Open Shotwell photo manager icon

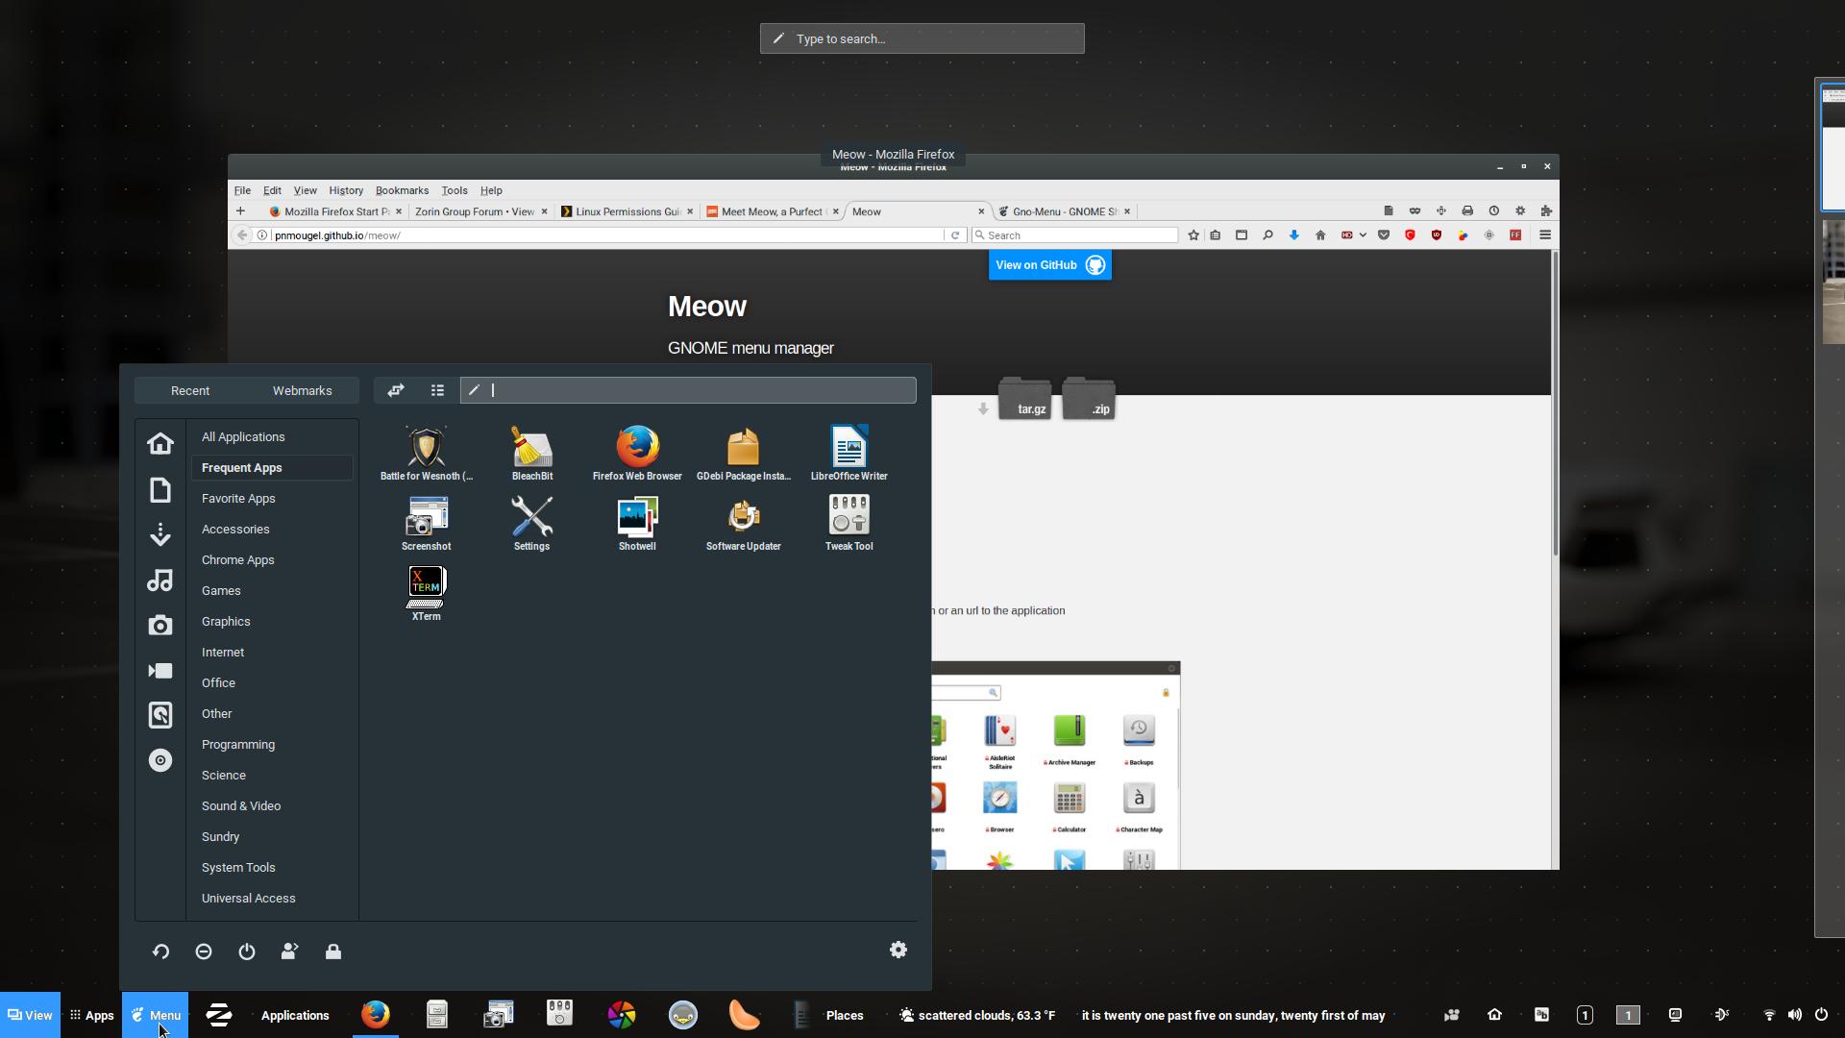tap(636, 522)
